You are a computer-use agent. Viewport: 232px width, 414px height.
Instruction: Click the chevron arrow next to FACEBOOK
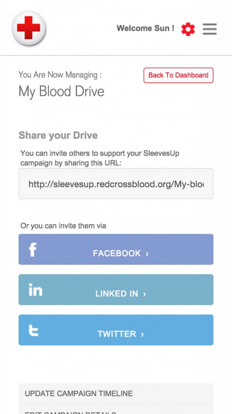point(147,254)
